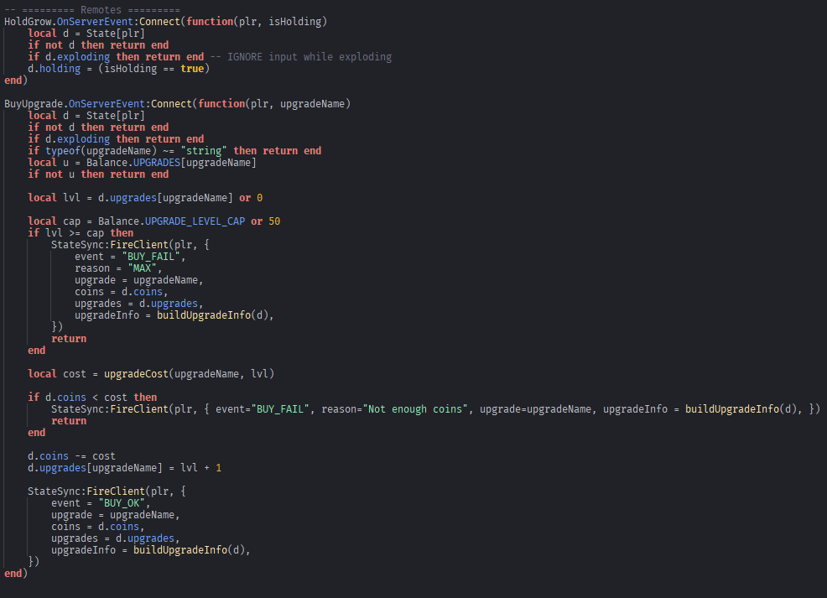Click the number 50 in cap line

(274, 221)
